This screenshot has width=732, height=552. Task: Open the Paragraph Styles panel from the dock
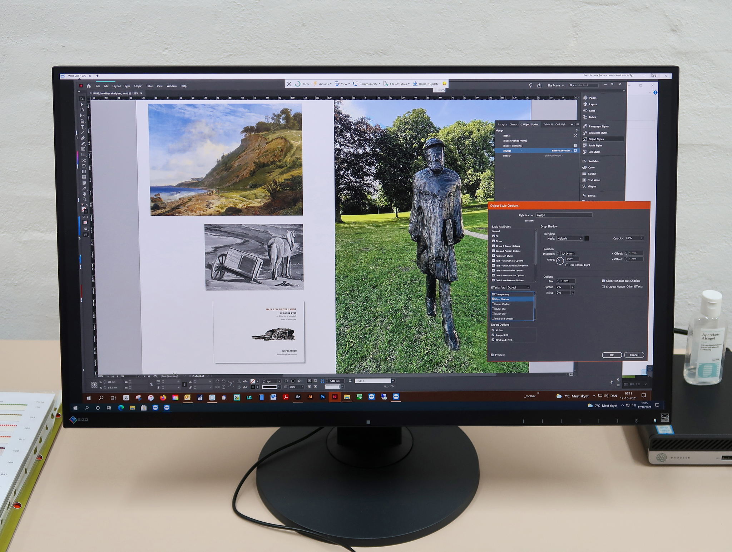[x=595, y=126]
